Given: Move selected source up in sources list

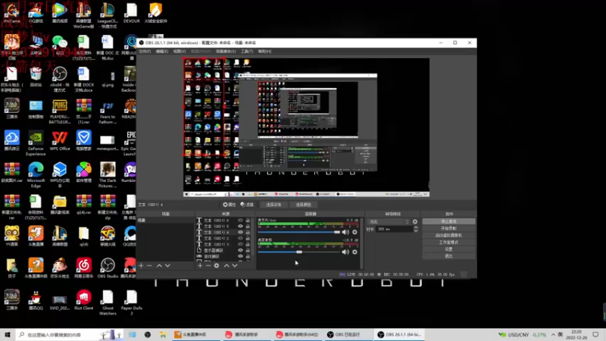Looking at the screenshot, I should click(x=226, y=266).
